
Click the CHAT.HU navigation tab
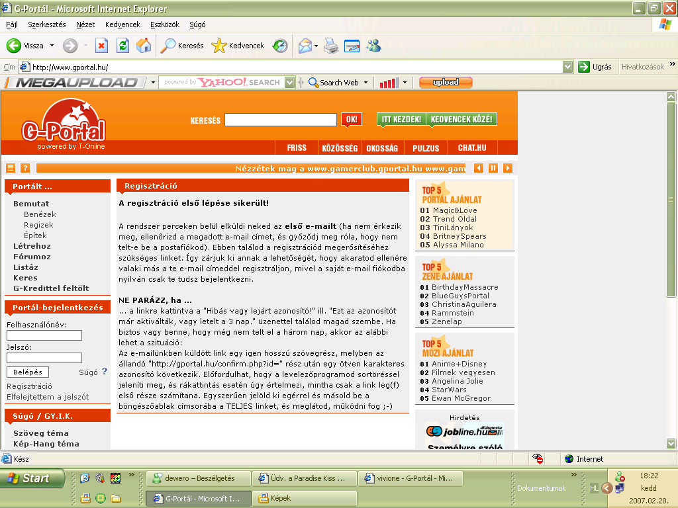(472, 148)
